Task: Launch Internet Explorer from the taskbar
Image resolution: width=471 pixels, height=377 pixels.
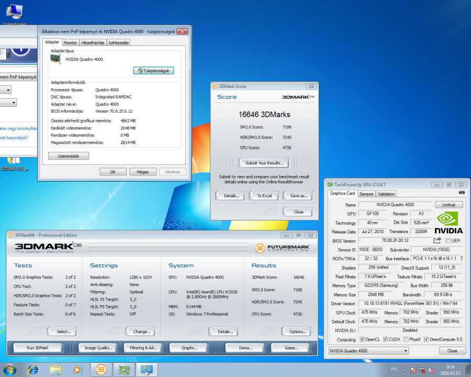Action: (33, 370)
